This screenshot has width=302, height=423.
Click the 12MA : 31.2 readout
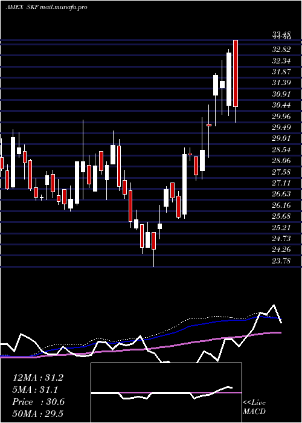[x=38, y=378]
